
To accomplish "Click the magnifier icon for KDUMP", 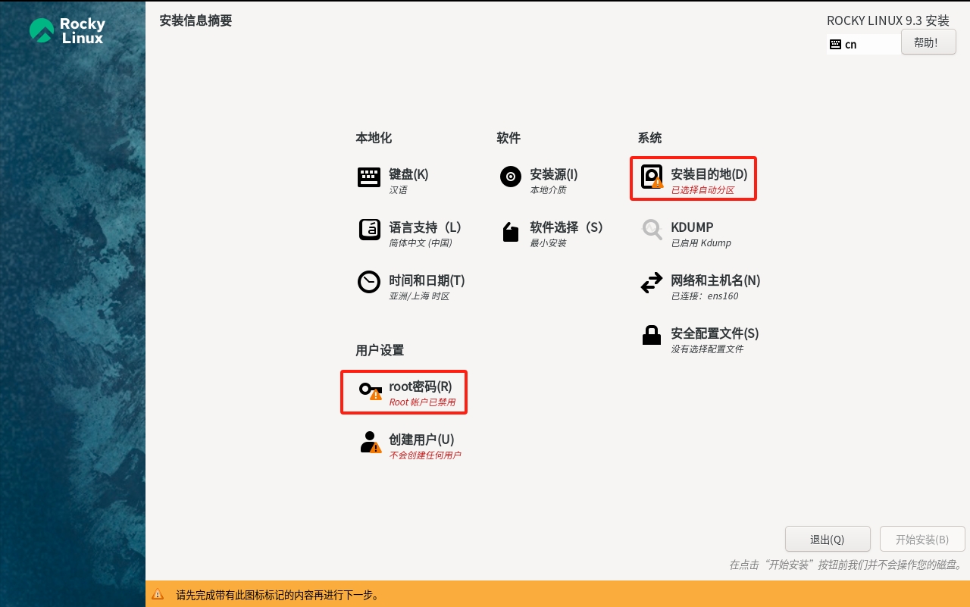I will coord(652,230).
